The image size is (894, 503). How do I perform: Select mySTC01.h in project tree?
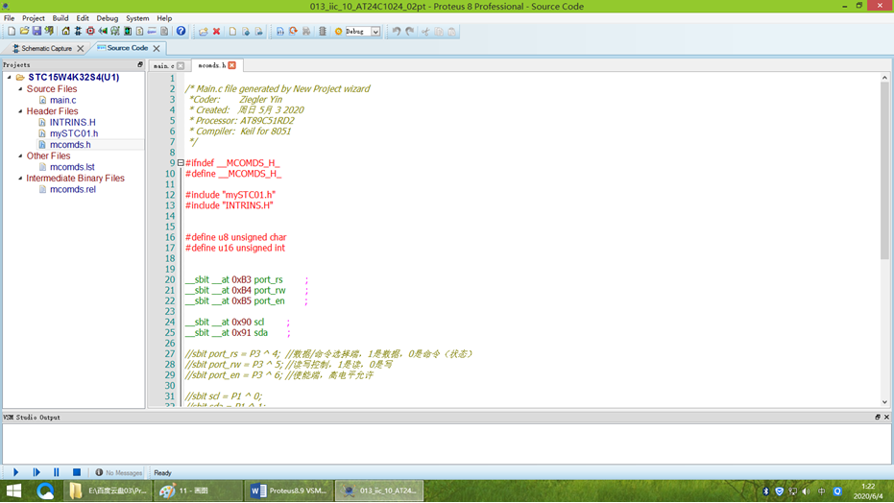[x=74, y=133]
